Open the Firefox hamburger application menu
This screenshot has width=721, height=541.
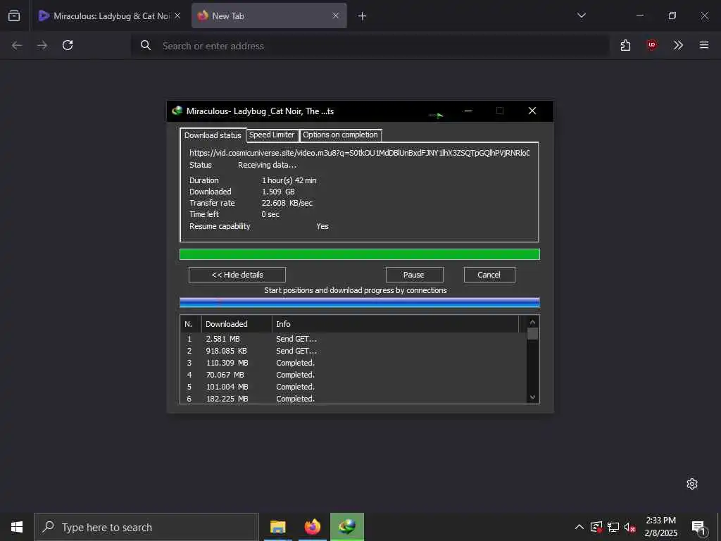coord(704,45)
